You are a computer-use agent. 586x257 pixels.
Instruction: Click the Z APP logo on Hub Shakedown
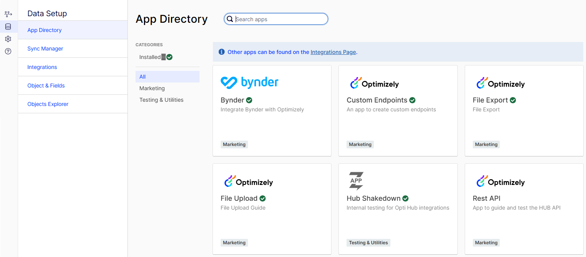click(356, 181)
